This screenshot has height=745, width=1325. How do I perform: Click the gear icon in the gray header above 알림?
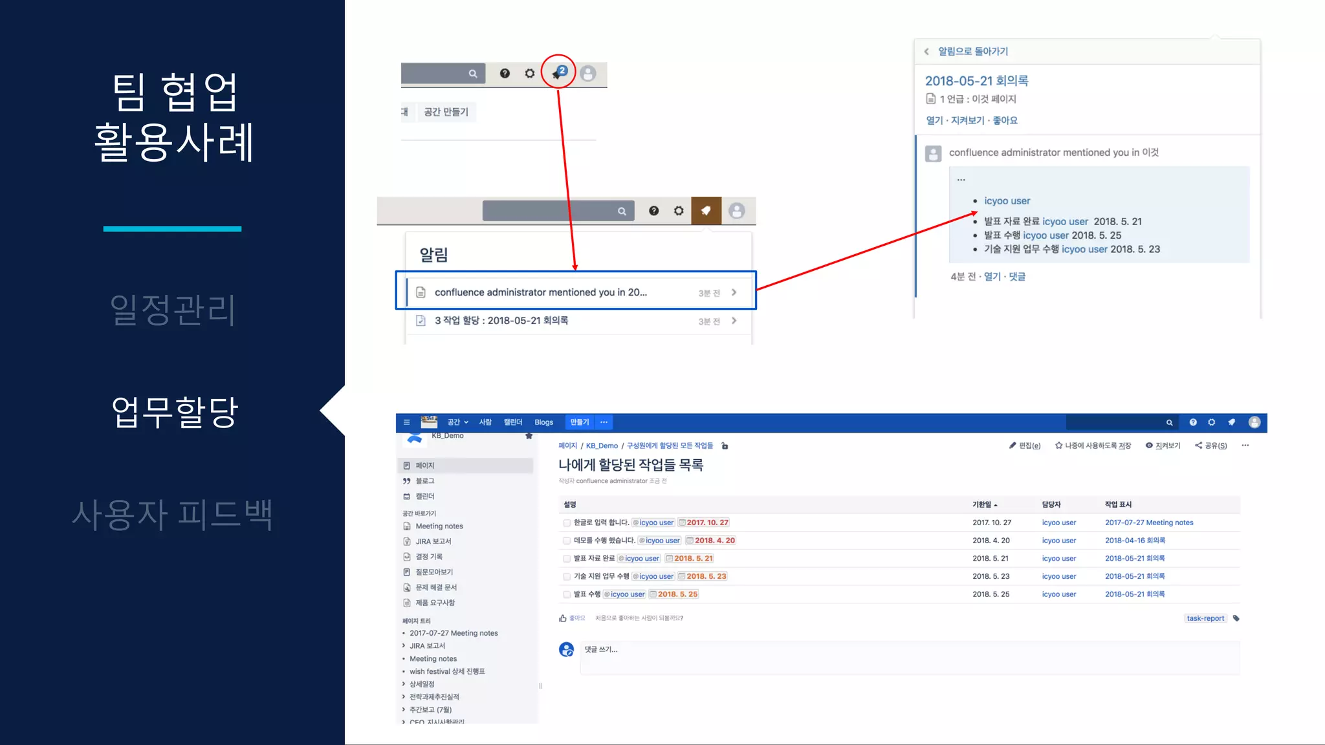coord(679,211)
